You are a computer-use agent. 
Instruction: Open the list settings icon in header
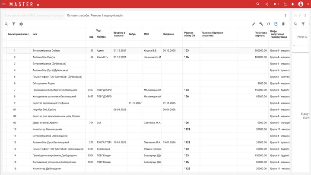coord(285,4)
